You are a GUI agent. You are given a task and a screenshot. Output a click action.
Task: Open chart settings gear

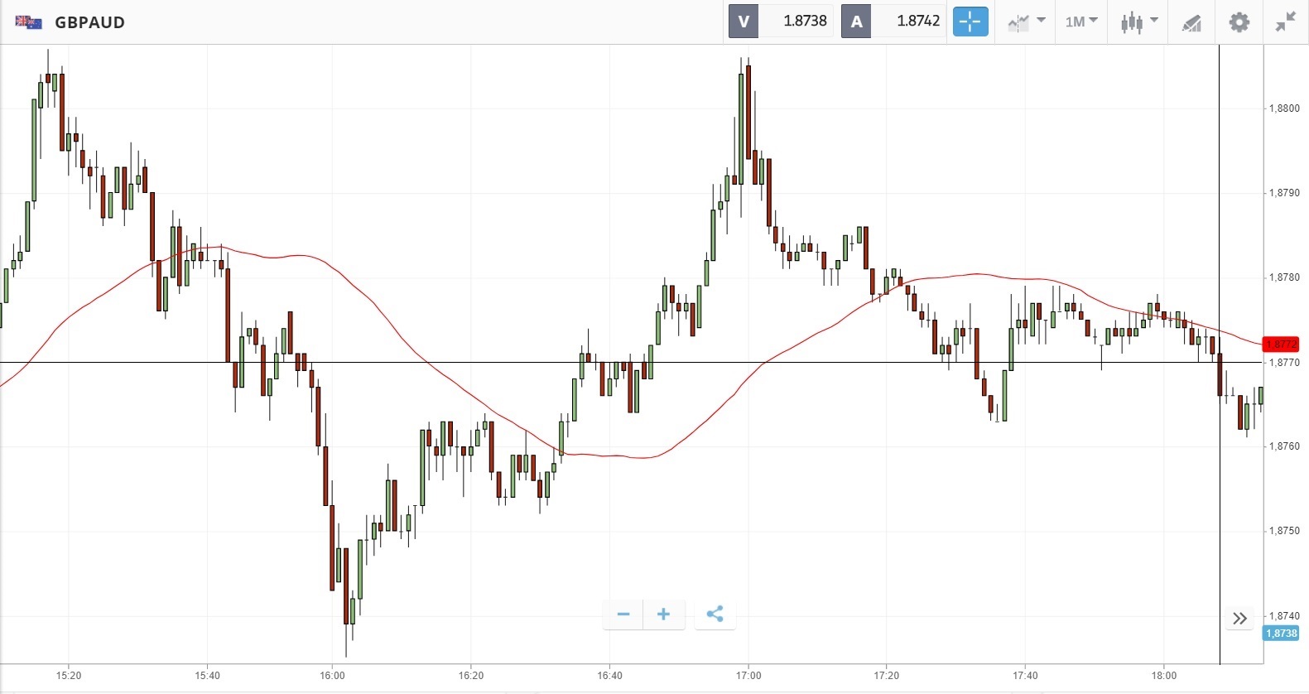(1239, 22)
